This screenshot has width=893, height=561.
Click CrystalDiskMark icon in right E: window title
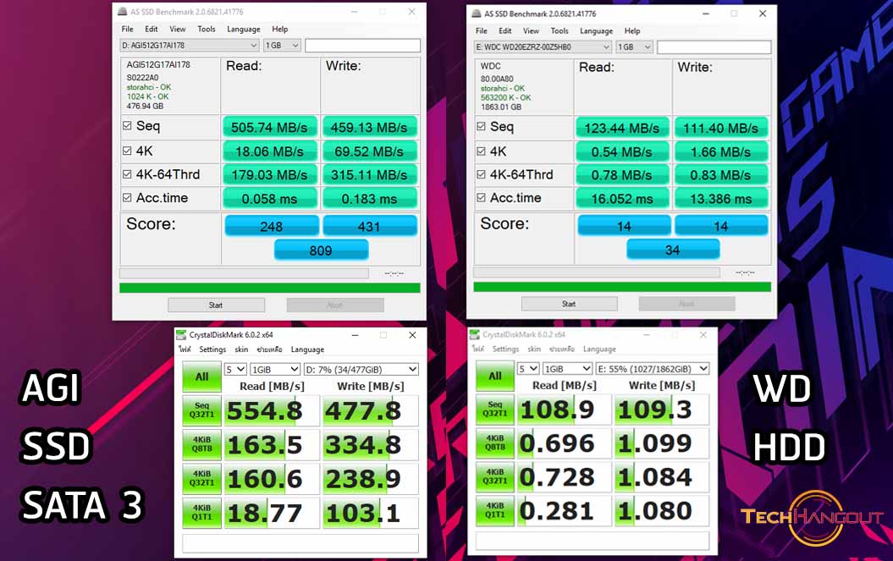pos(474,334)
